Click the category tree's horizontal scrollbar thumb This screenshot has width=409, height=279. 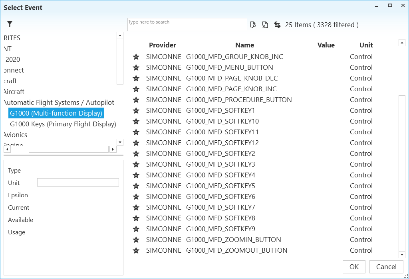tap(69, 149)
